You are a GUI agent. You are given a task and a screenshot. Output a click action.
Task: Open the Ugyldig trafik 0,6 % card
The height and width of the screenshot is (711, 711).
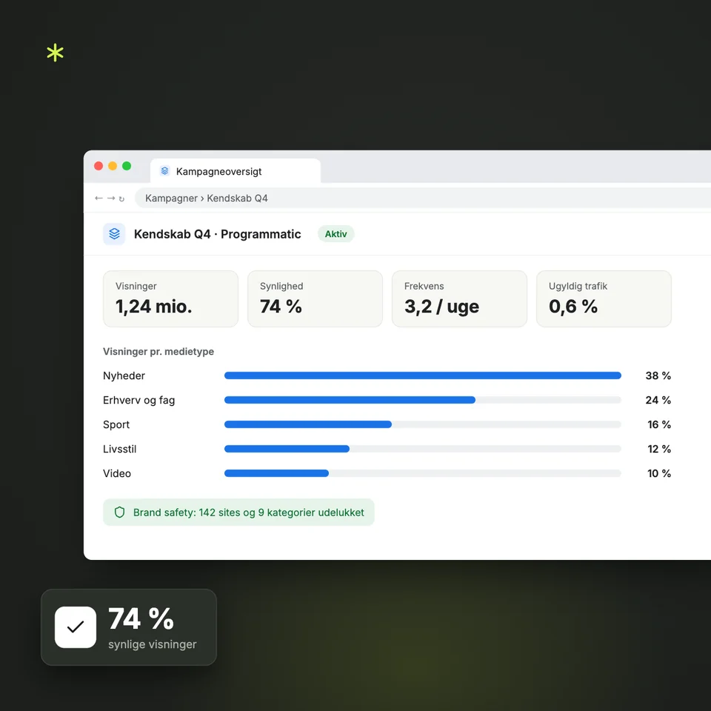(604, 298)
